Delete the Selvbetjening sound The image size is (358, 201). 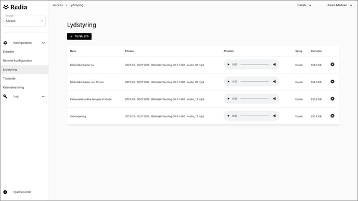[333, 116]
